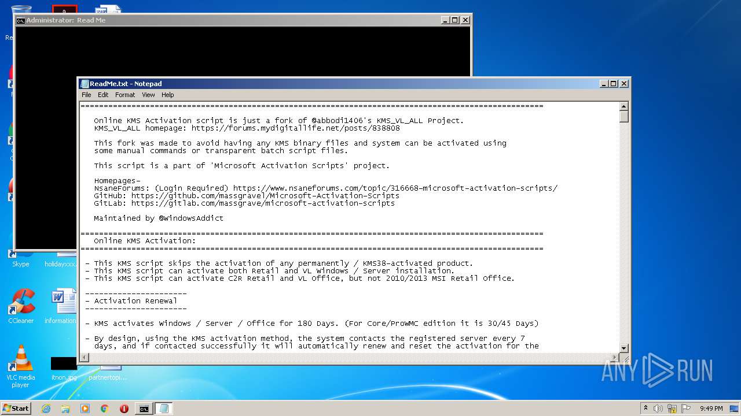The height and width of the screenshot is (416, 741).
Task: Click the NsaneForums URL line
Action: coord(326,188)
